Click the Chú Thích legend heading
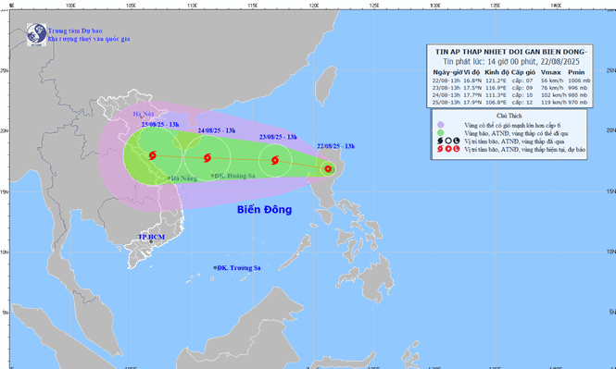This screenshot has height=369, width=616. coord(509,116)
